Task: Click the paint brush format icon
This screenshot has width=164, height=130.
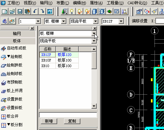Action: pyautogui.click(x=154, y=11)
